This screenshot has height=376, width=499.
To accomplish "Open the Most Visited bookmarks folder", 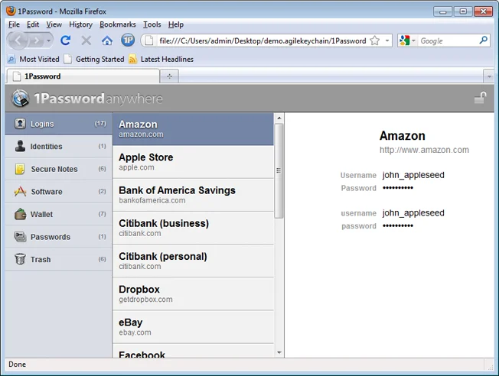I will [34, 59].
